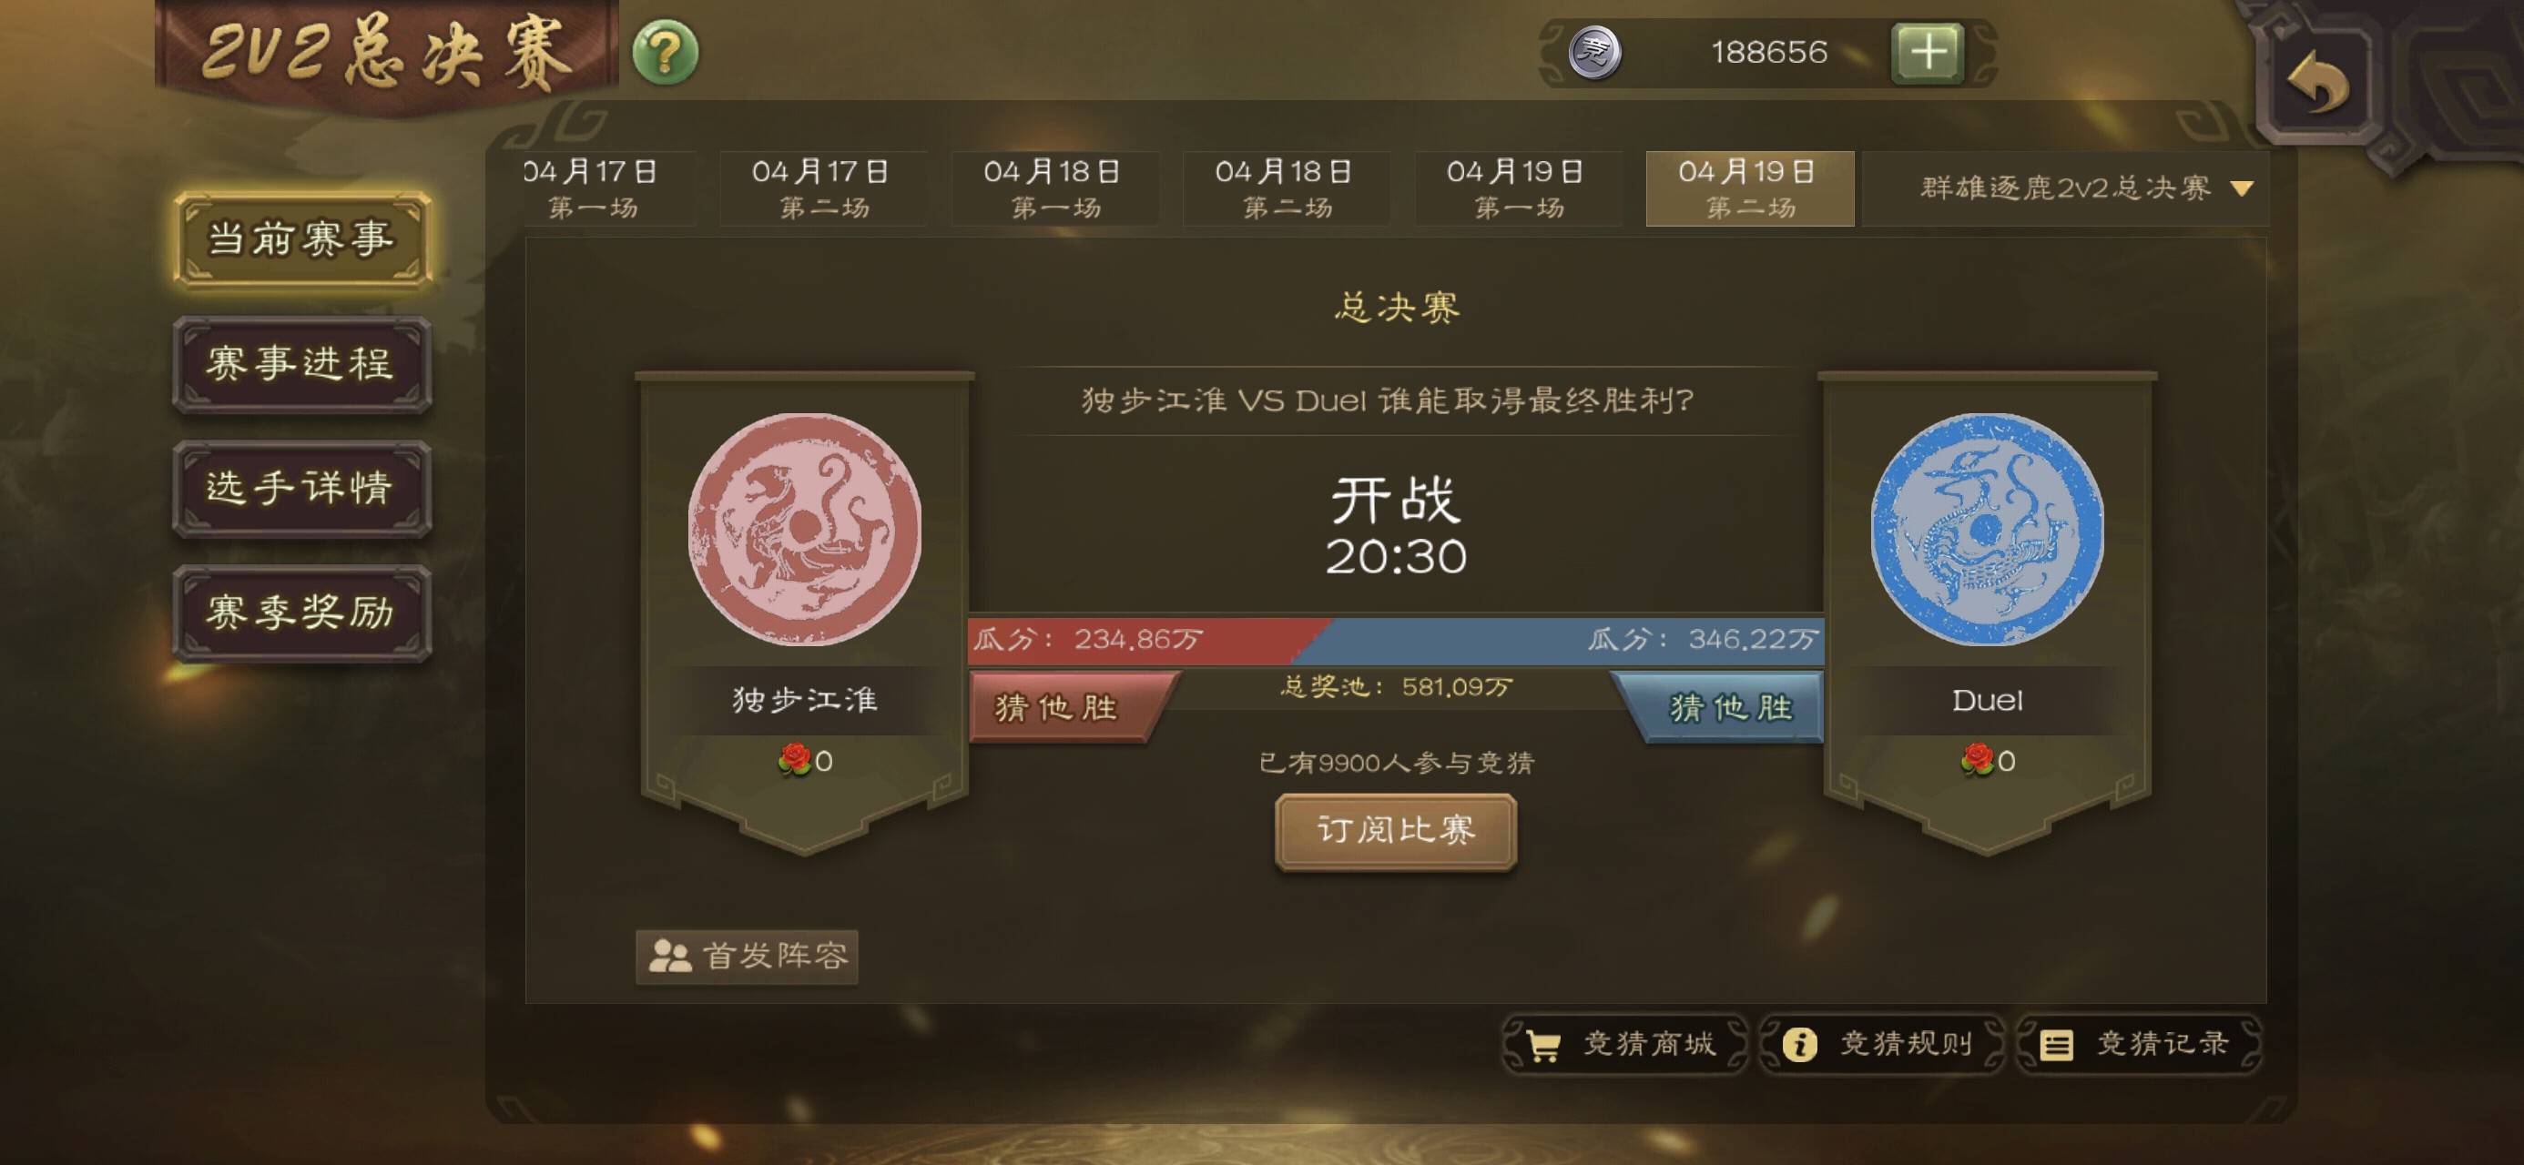
Task: Tap the silver coin currency icon
Action: tap(1595, 52)
